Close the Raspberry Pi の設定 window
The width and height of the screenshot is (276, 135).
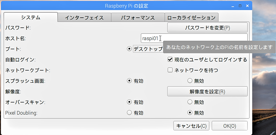click(247, 6)
